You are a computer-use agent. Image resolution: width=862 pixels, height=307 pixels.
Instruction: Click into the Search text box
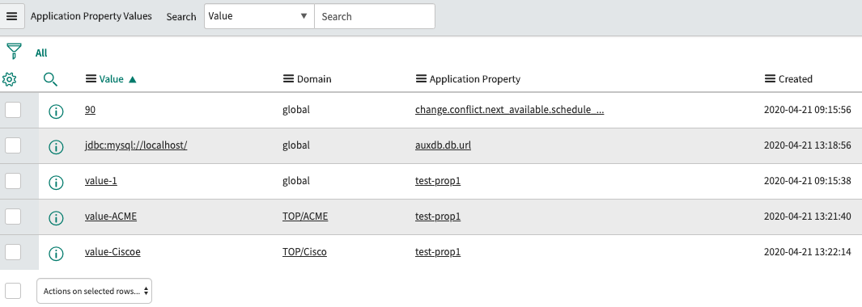(x=375, y=16)
